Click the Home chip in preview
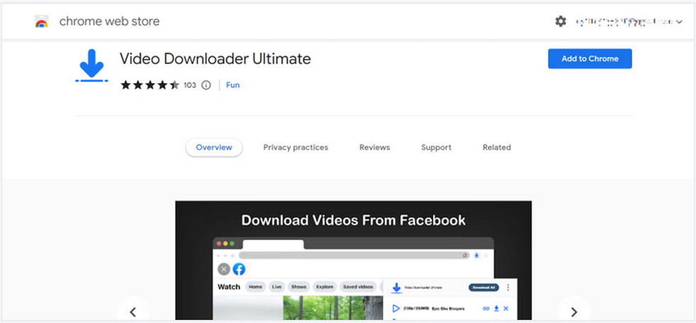 click(256, 287)
